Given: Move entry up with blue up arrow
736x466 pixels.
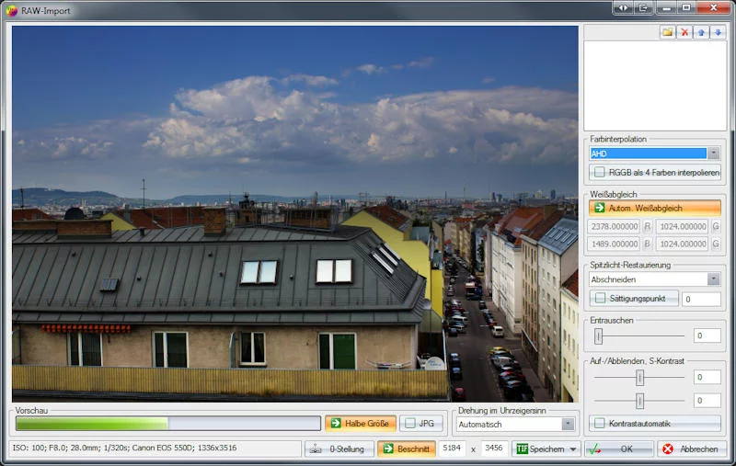Looking at the screenshot, I should pos(701,32).
